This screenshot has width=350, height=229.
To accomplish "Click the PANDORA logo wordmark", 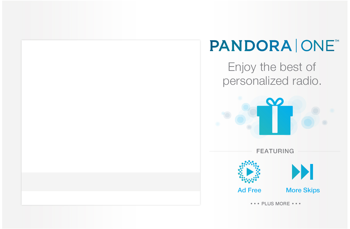I will 251,46.
